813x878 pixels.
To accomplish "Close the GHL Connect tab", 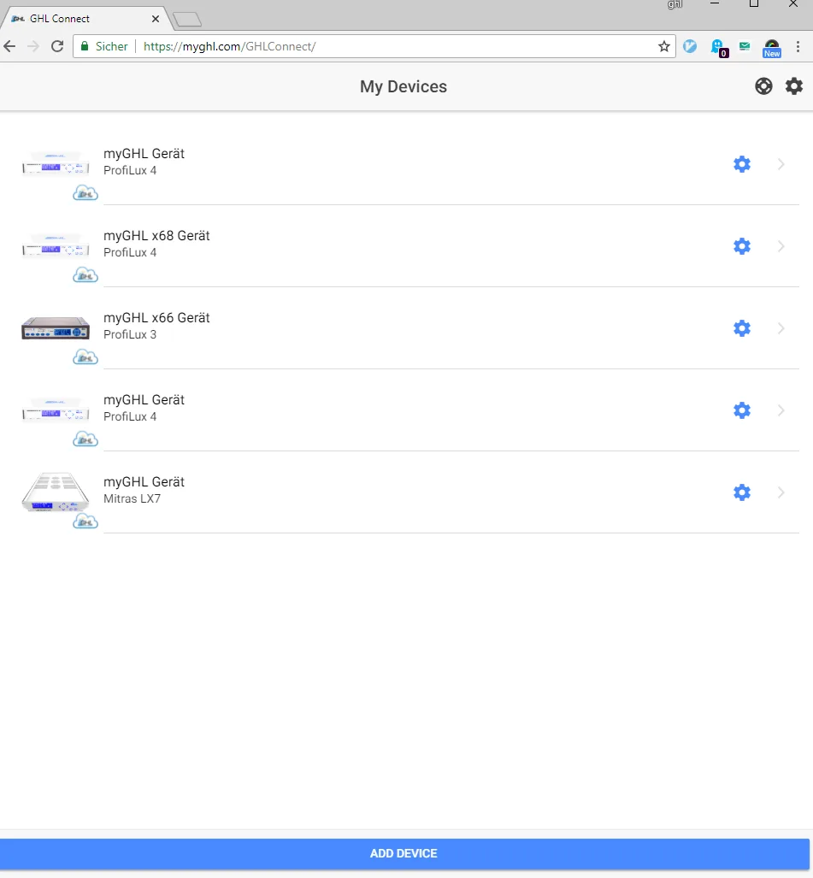I will pos(156,19).
